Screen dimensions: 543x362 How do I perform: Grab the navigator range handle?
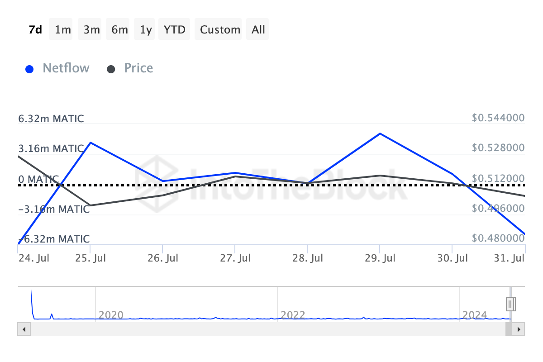coord(511,303)
